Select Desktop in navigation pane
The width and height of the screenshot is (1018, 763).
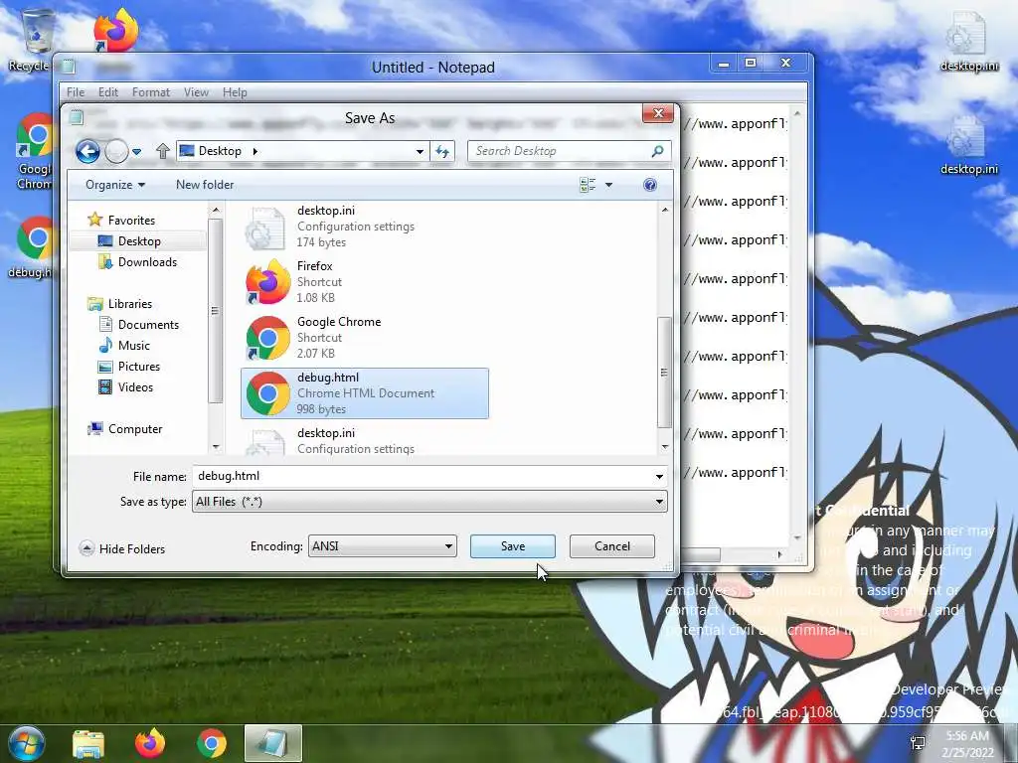pos(139,241)
